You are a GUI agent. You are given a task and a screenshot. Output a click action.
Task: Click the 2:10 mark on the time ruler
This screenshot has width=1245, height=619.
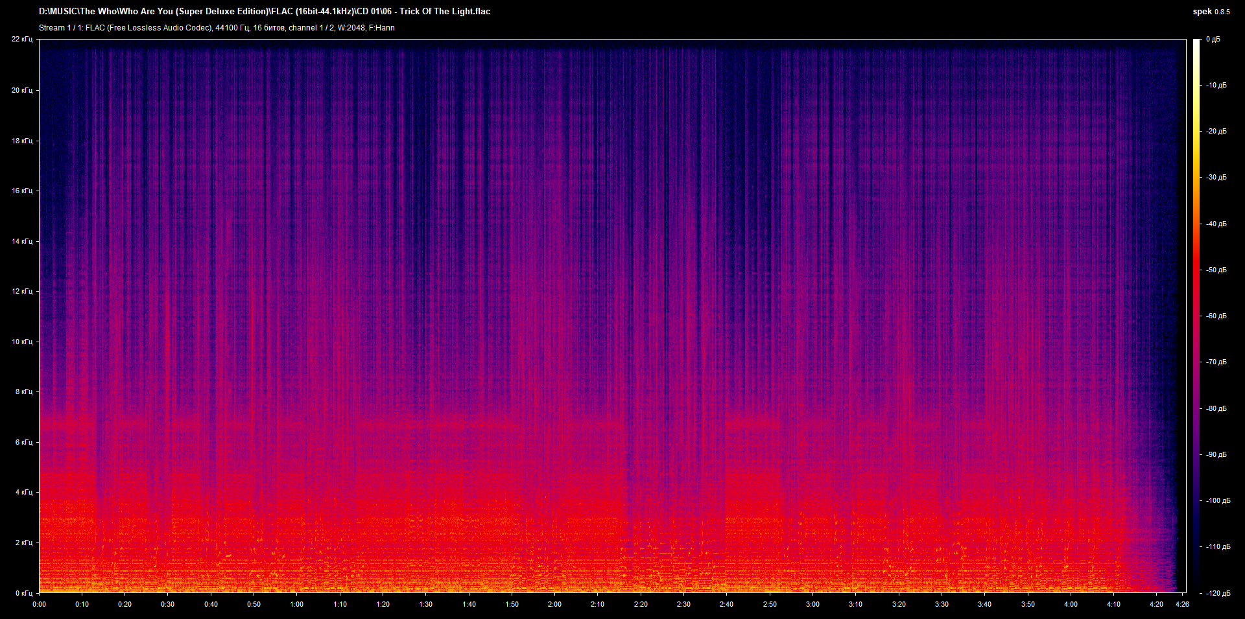coord(597,604)
